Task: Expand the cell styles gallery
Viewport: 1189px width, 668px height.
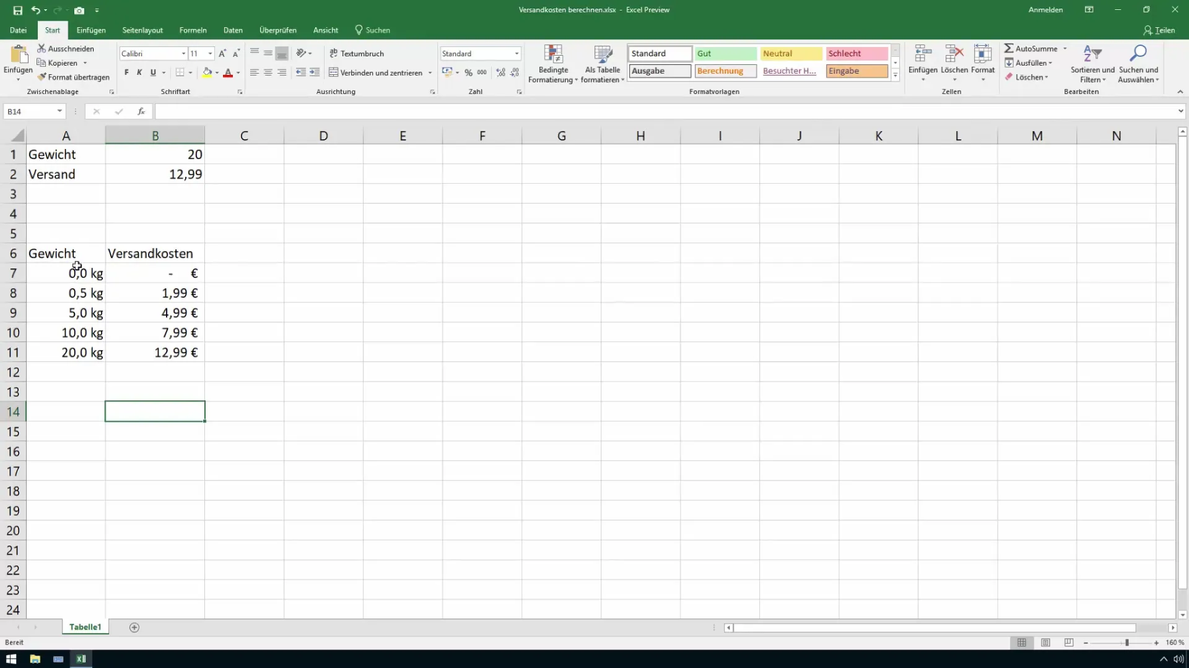Action: pos(895,75)
